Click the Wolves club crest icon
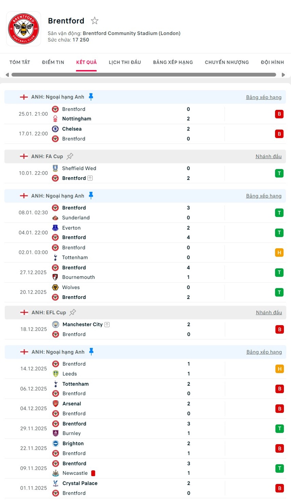 click(x=55, y=287)
